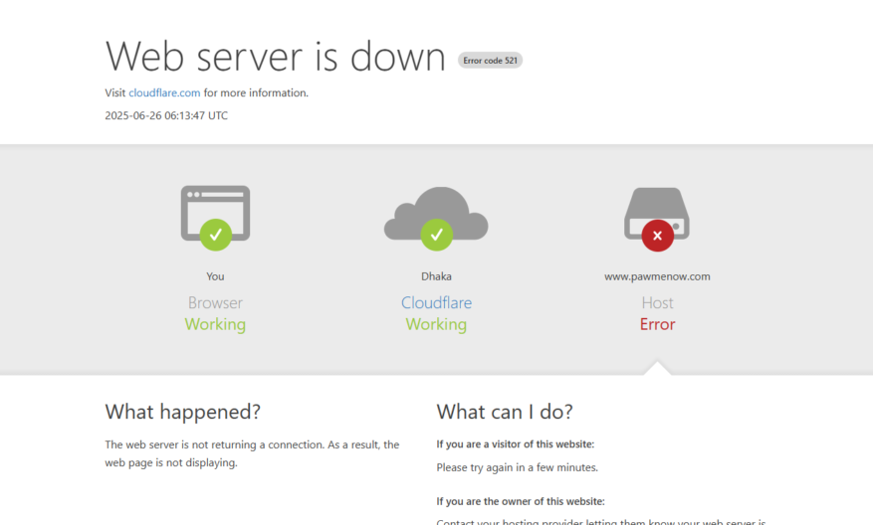Click 'If you are a visitor of this website' text
Image resolution: width=873 pixels, height=525 pixels.
coord(516,444)
